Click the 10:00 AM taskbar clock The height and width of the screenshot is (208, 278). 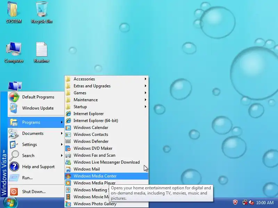[x=265, y=202]
